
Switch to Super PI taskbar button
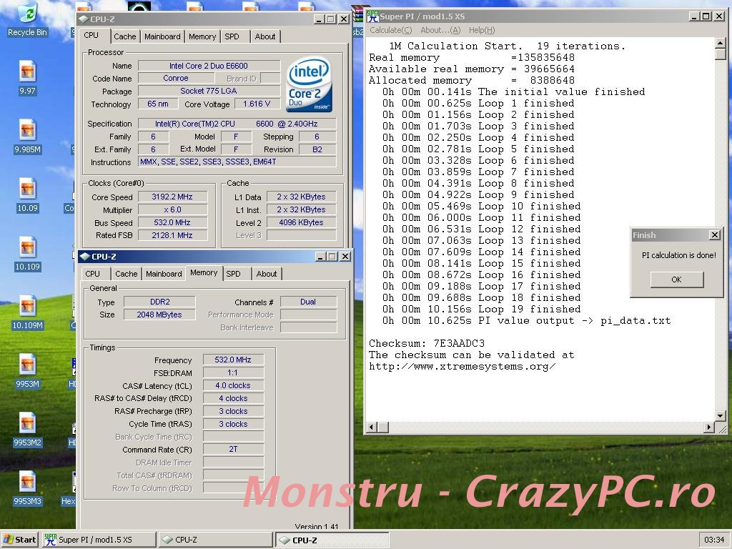99,540
